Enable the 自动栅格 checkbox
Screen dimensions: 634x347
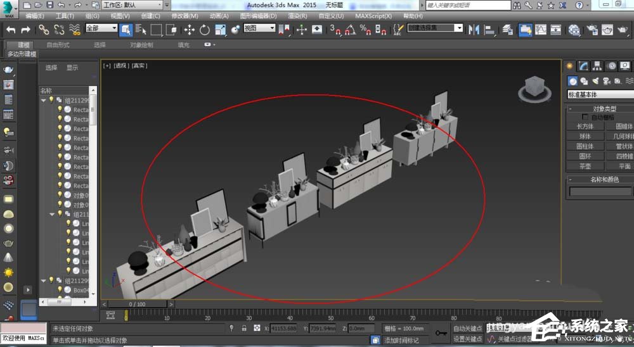[x=585, y=117]
